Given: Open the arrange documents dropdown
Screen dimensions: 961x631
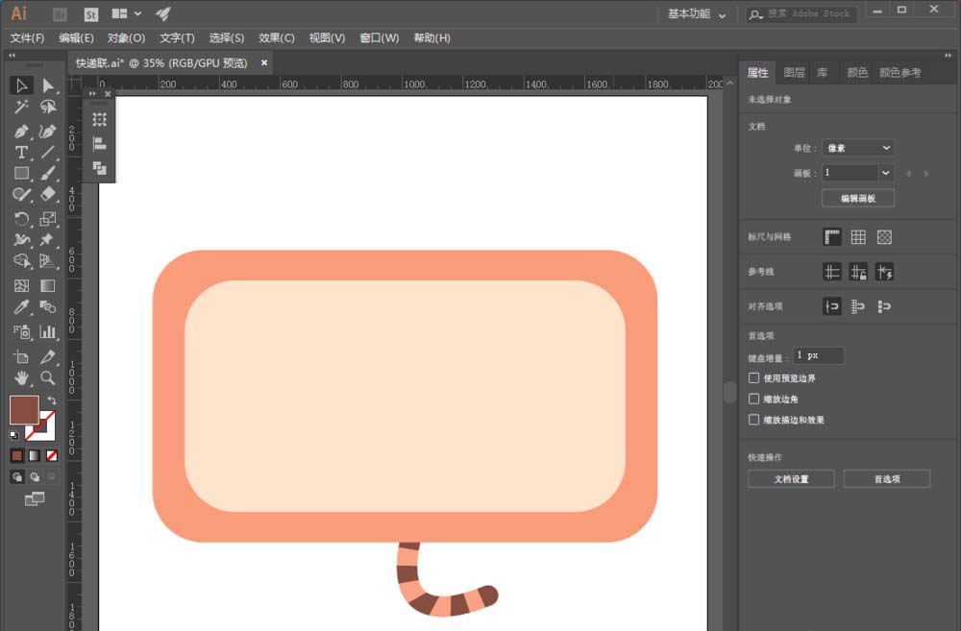Looking at the screenshot, I should click(x=126, y=13).
